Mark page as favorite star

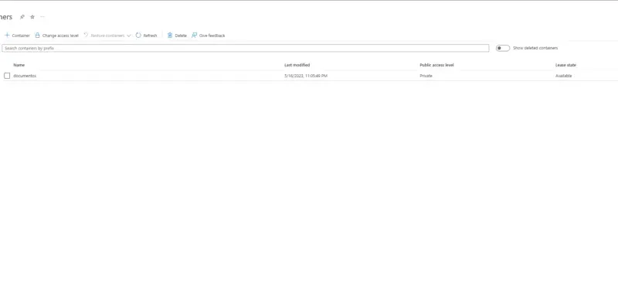(32, 17)
